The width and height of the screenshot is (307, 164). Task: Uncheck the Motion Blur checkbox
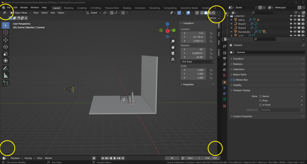click(234, 80)
